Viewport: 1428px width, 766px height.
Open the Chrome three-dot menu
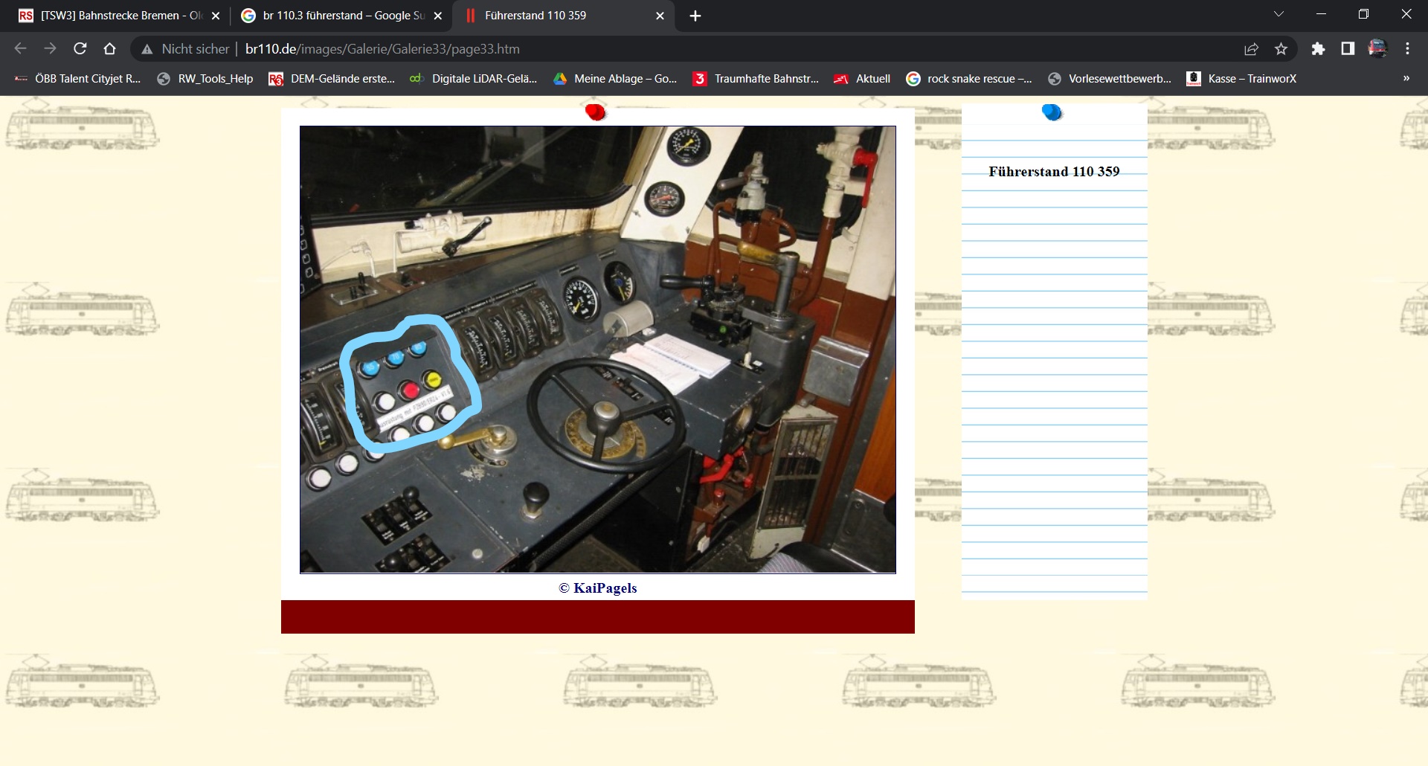pyautogui.click(x=1407, y=48)
